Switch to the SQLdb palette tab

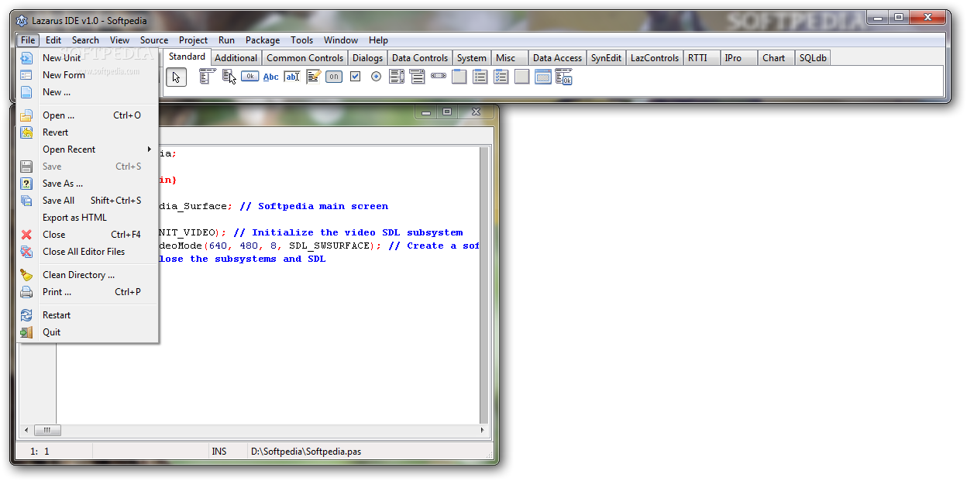pyautogui.click(x=812, y=58)
